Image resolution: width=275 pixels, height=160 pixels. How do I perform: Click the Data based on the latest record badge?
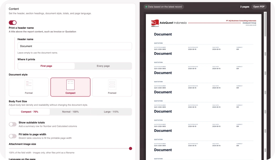point(164,7)
